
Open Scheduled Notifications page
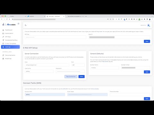[10, 40]
